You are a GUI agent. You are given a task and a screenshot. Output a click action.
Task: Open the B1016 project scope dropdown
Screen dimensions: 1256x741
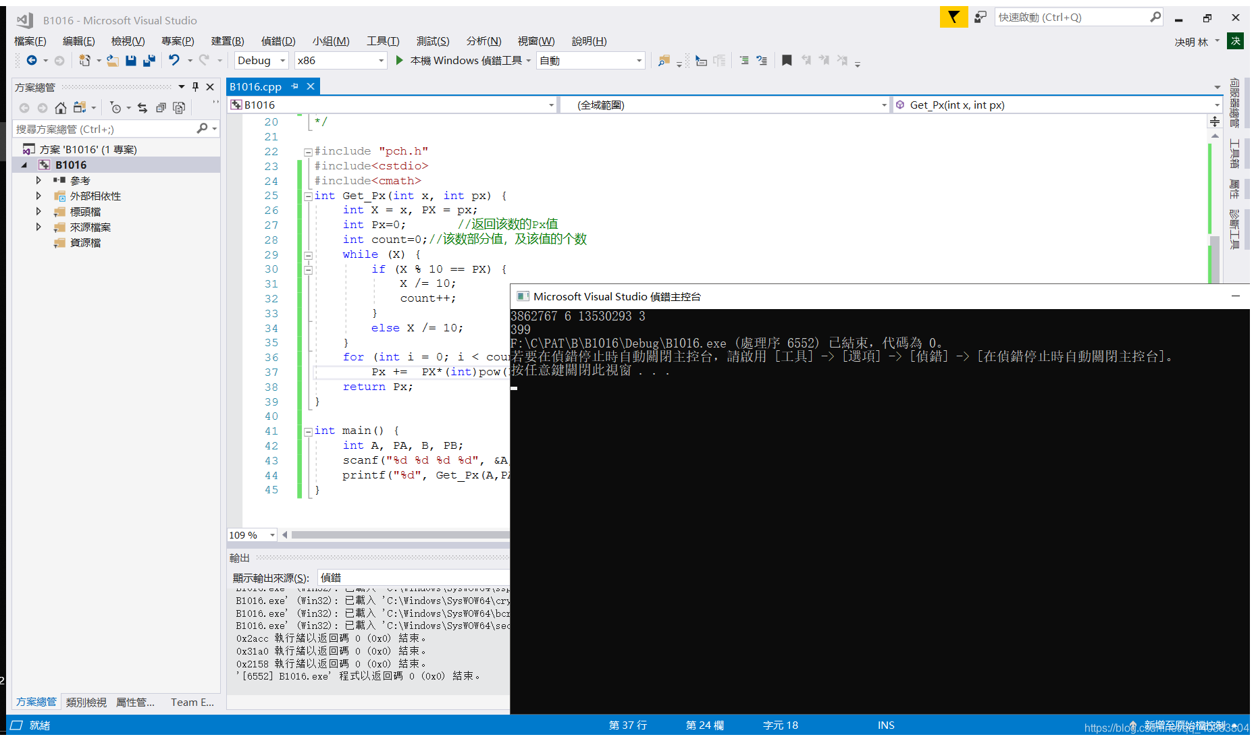pyautogui.click(x=392, y=105)
